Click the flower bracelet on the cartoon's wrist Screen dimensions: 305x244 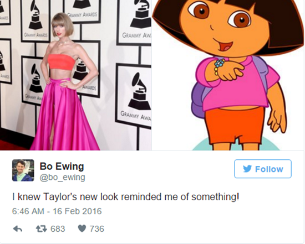pyautogui.click(x=219, y=66)
